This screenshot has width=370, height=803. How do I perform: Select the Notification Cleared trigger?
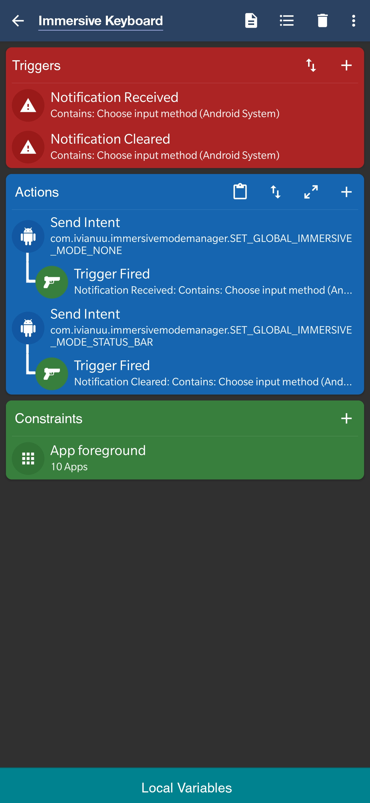pos(165,147)
